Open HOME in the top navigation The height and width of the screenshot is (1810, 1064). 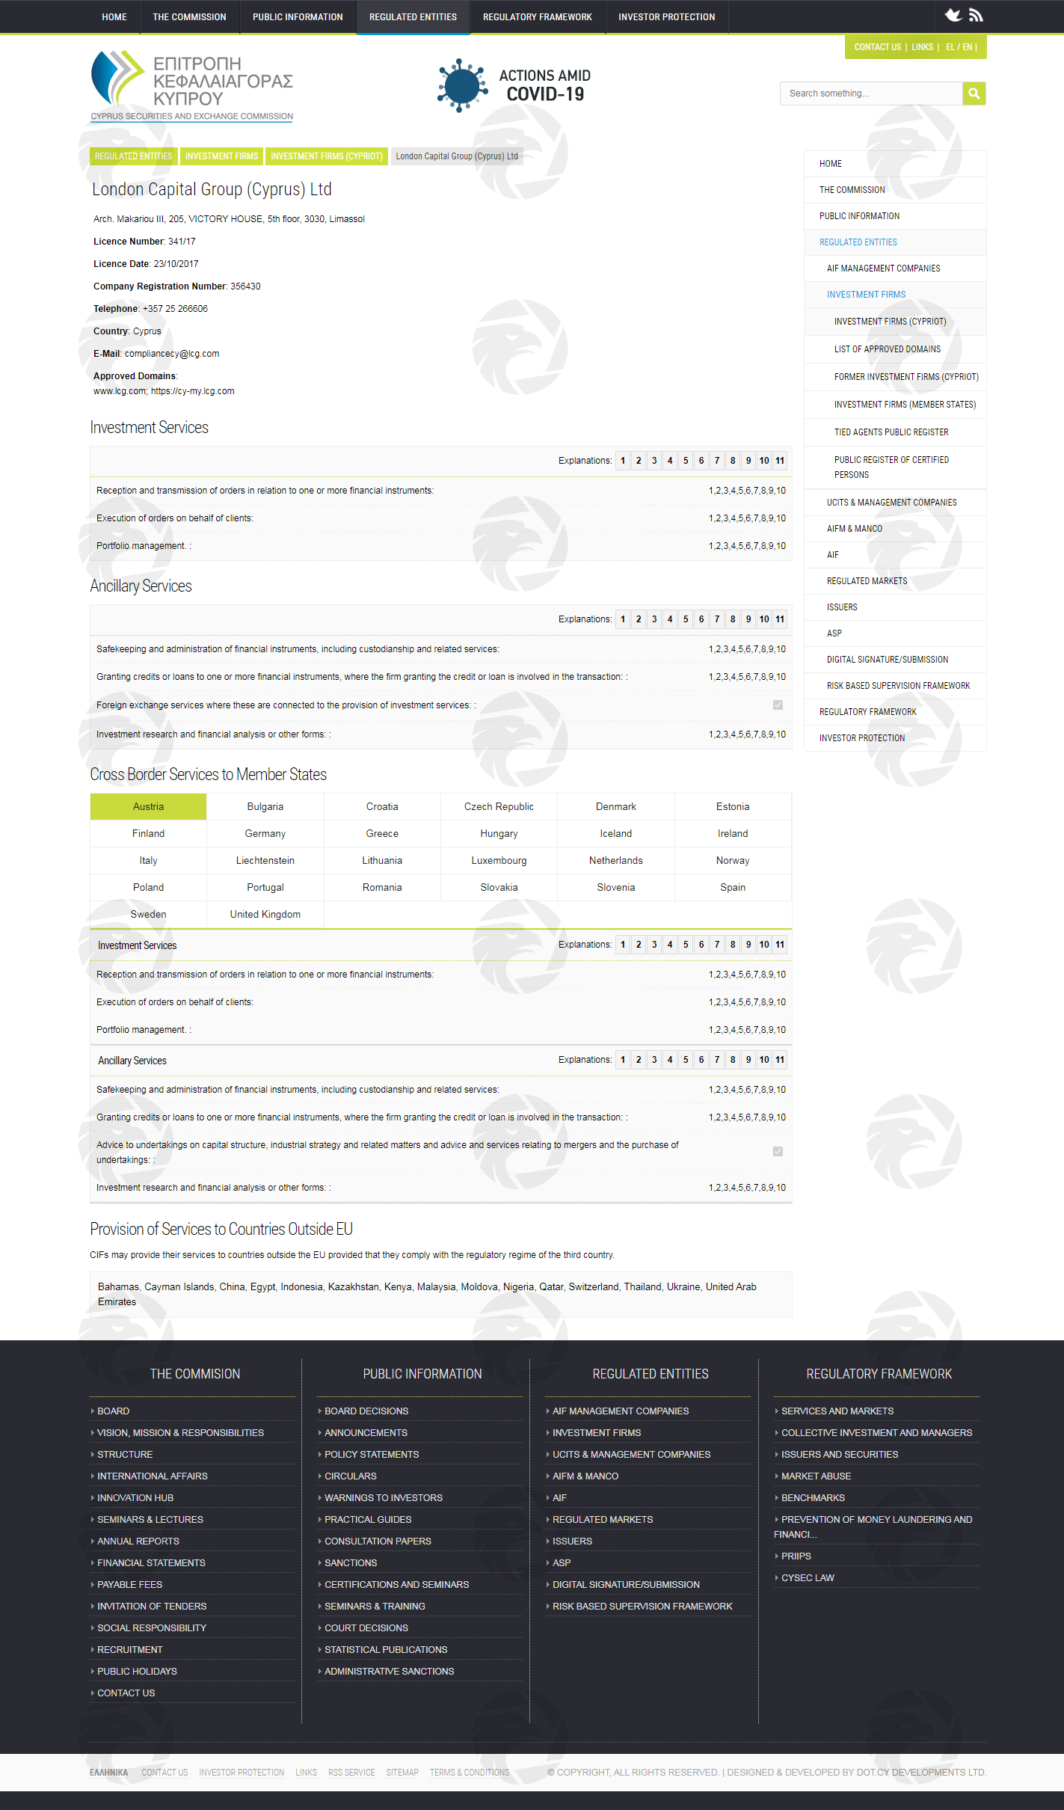tap(114, 17)
